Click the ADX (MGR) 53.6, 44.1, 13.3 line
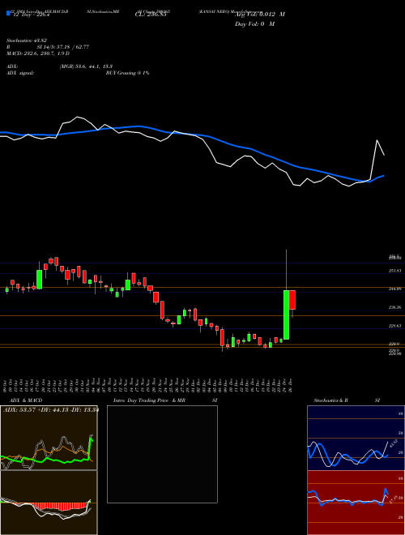The height and width of the screenshot is (535, 405). coord(59,66)
